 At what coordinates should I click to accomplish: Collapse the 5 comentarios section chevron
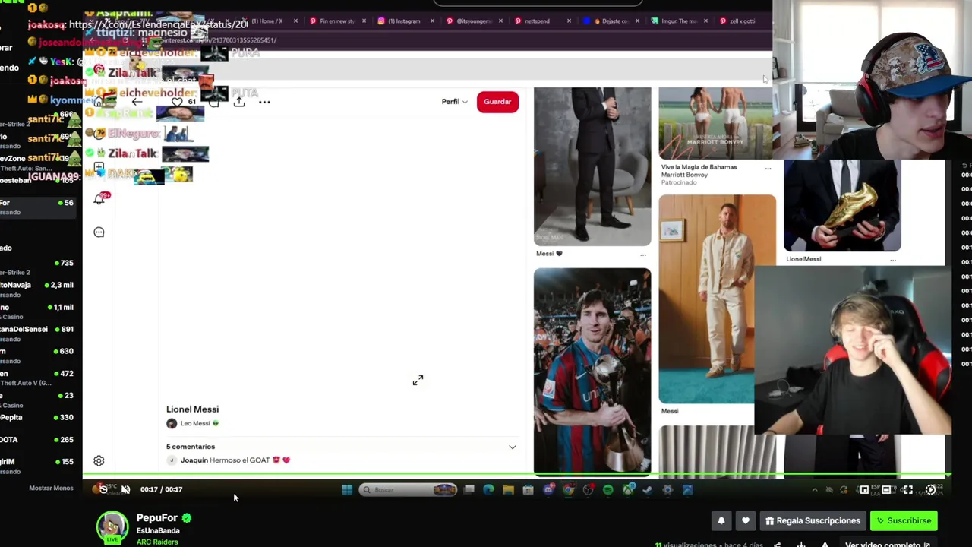pos(512,447)
